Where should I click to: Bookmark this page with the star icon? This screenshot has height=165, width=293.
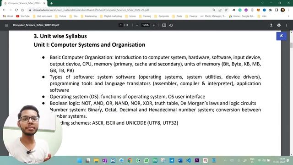226,10
